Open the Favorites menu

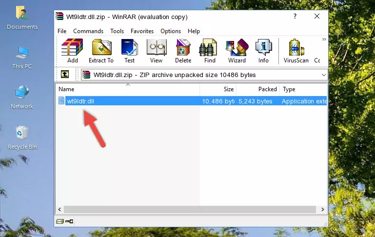tap(142, 31)
